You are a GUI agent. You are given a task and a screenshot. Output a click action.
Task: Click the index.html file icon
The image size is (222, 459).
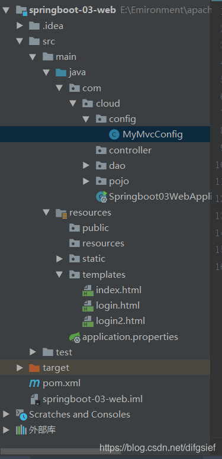click(x=88, y=290)
